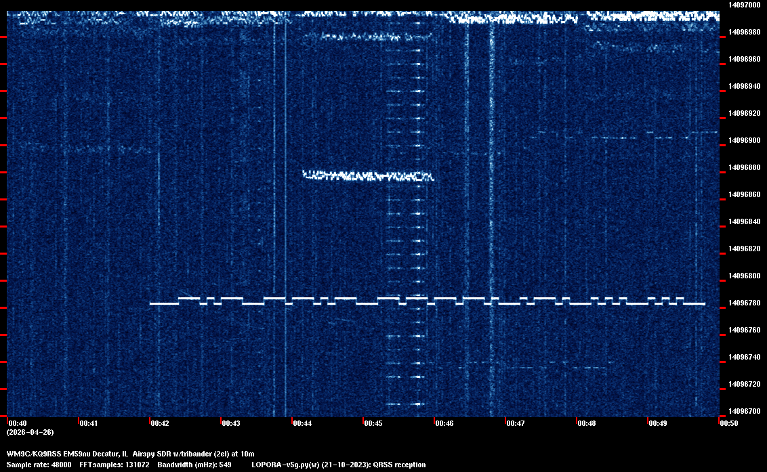Click the 00:40 time axis label
The width and height of the screenshot is (767, 472).
click(x=17, y=423)
